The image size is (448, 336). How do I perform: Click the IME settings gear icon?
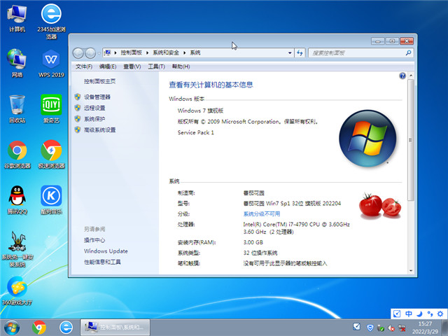(440, 314)
